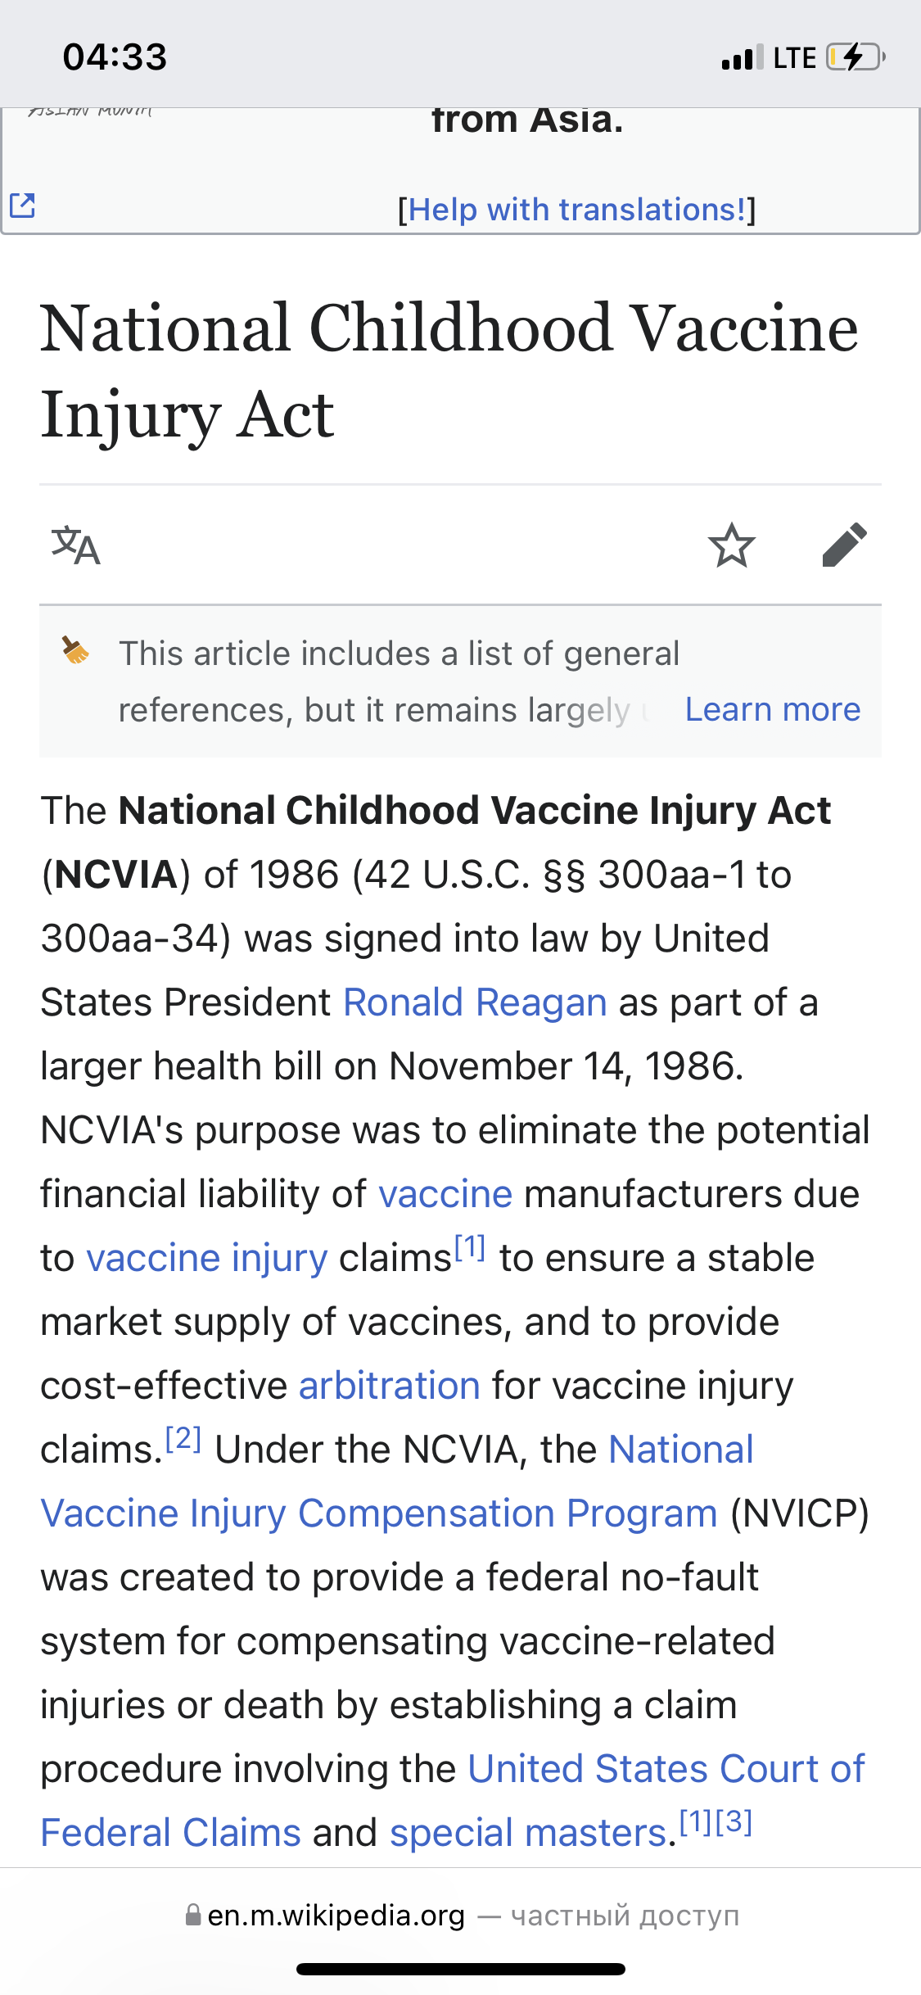Follow the arbitration link
This screenshot has width=921, height=1995.
(x=389, y=1386)
